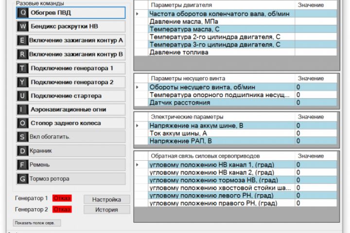Click the T key icon for генератора 1
This screenshot has height=233, width=350.
(x=22, y=68)
